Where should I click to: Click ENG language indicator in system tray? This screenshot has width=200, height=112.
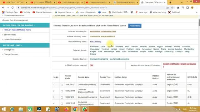pos(185,109)
